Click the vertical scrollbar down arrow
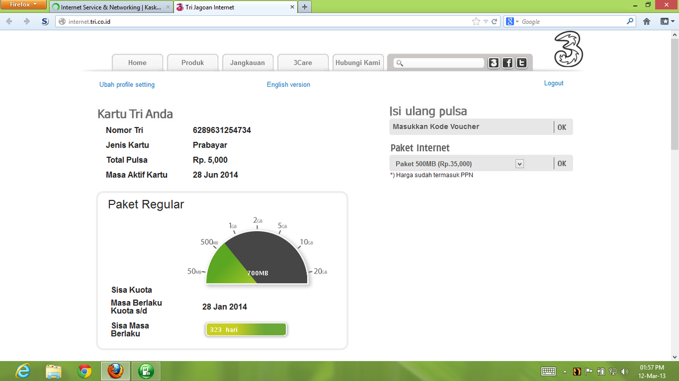Viewport: 679px width, 381px height. [x=675, y=357]
